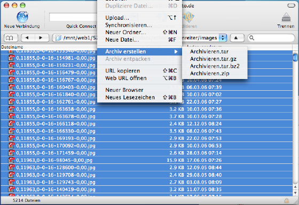Click icon of file 0,11963,0-0-16-98045-0,00.jpg
This screenshot has height=205, width=299.
coord(11,160)
